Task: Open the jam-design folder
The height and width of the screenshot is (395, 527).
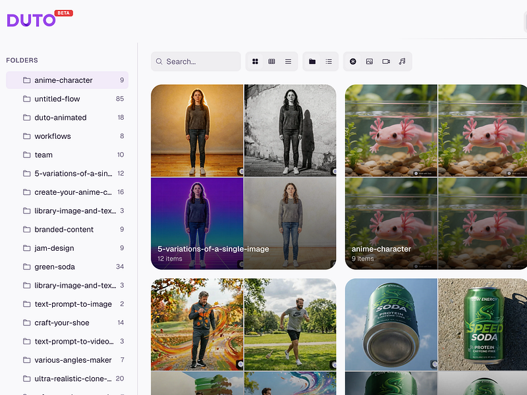Action: 67,248
